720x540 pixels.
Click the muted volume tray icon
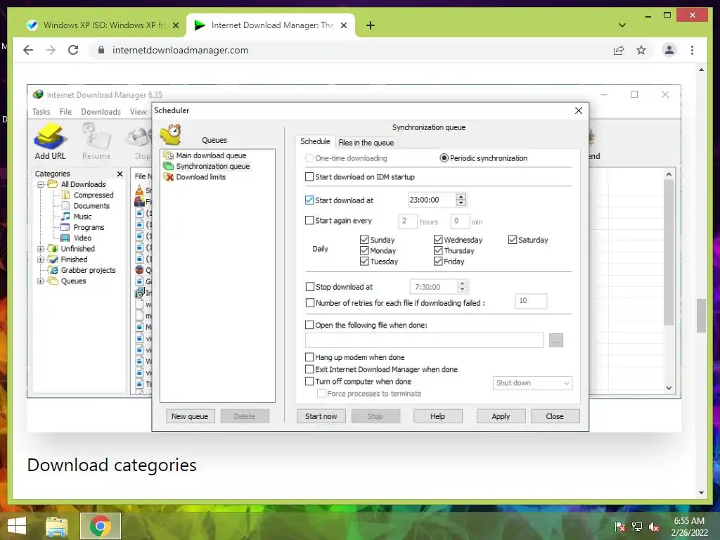pyautogui.click(x=654, y=527)
